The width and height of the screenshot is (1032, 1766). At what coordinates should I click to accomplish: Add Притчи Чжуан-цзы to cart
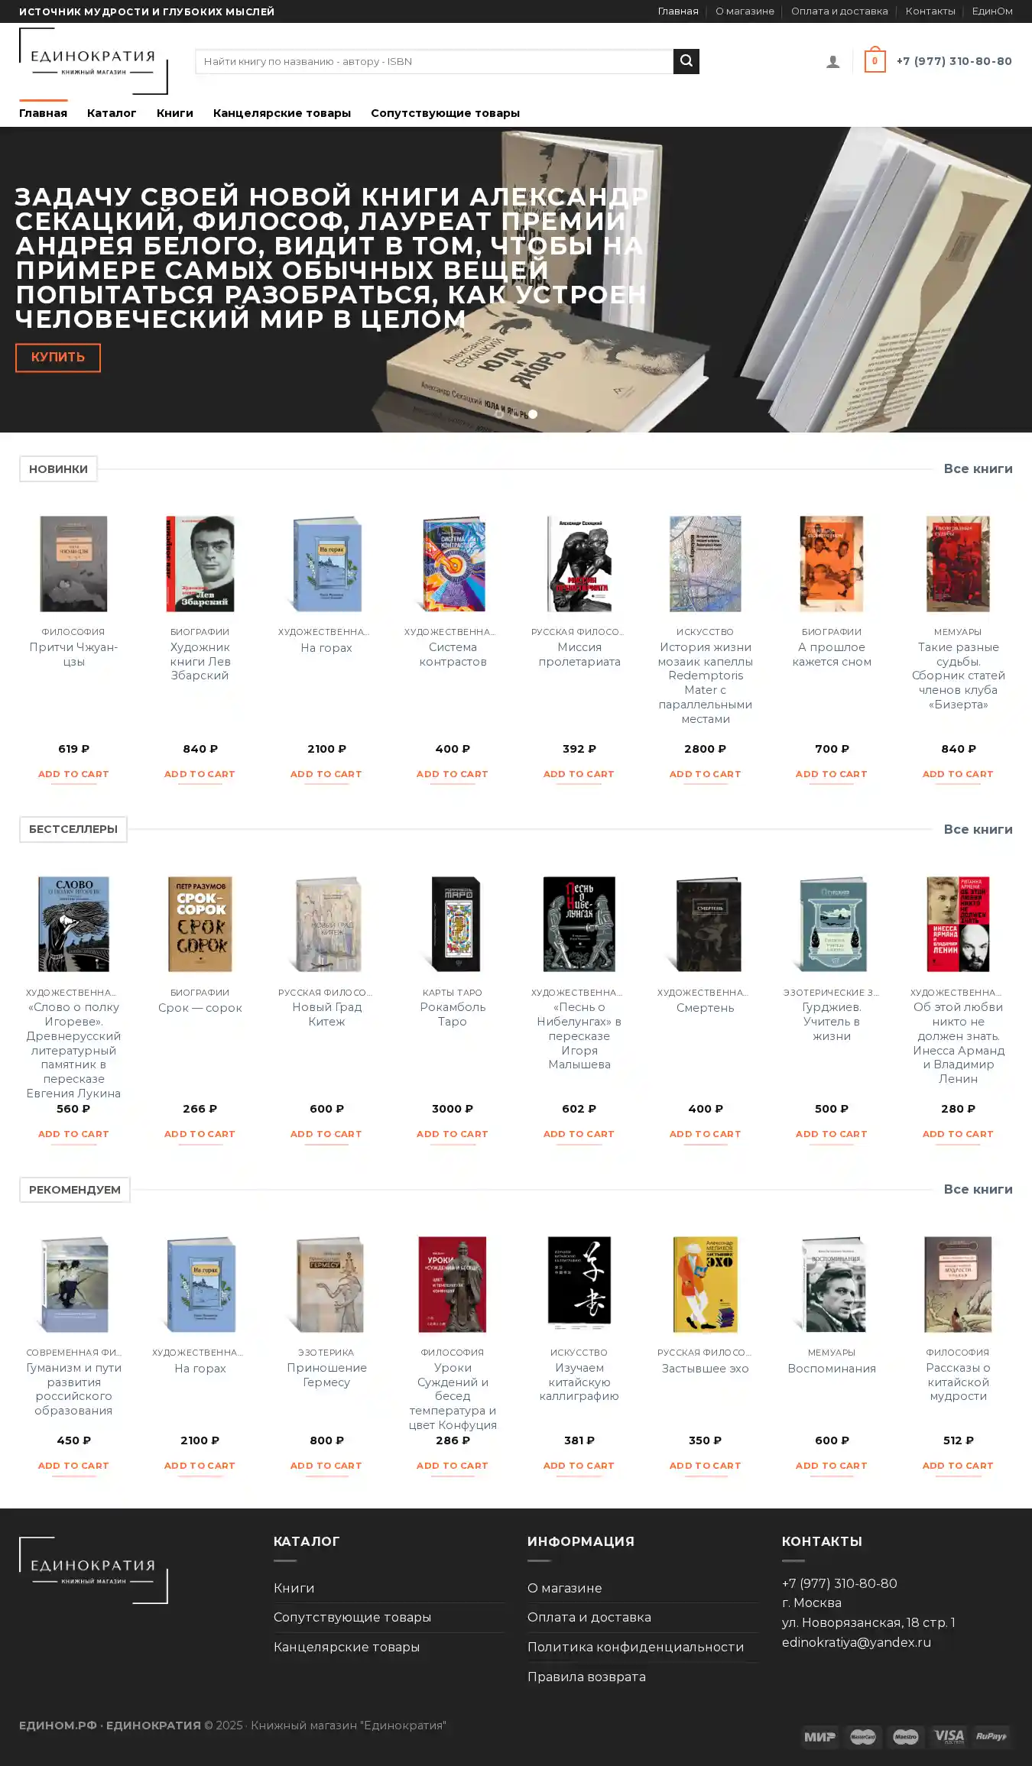click(x=73, y=774)
